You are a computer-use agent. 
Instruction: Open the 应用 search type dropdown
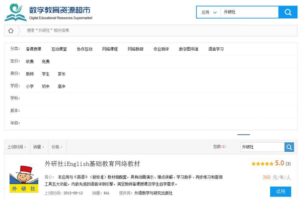point(209,12)
